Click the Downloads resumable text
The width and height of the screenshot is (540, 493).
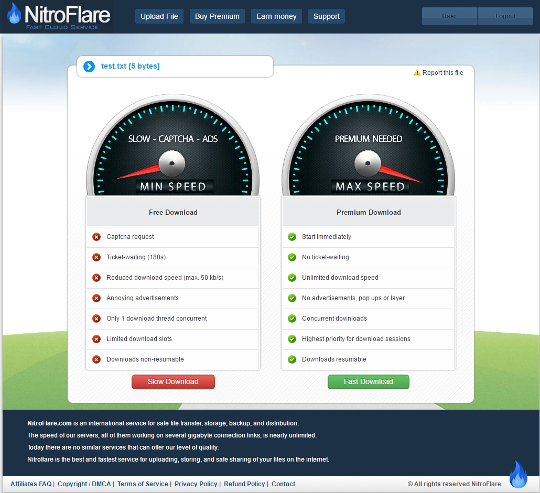(334, 359)
